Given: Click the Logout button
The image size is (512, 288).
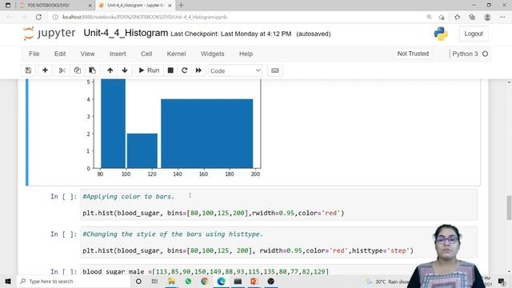Looking at the screenshot, I should point(474,34).
